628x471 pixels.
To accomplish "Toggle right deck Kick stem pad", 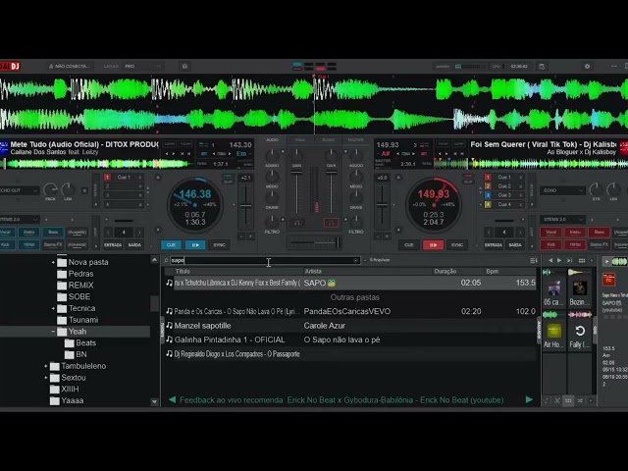I will [550, 244].
